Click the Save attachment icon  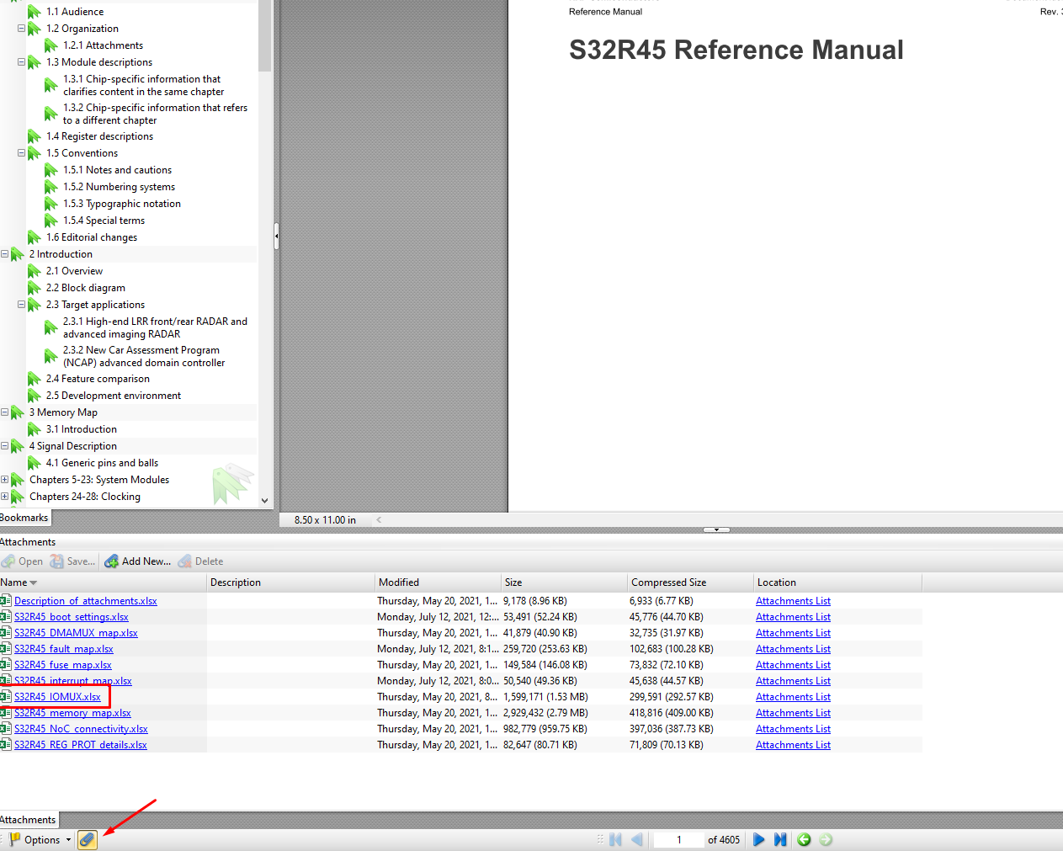[57, 561]
